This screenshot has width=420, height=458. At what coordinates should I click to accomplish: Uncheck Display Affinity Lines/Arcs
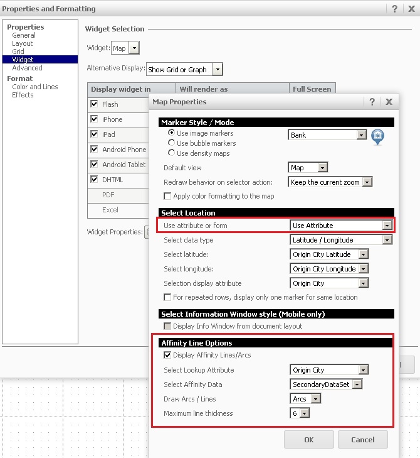tap(167, 356)
